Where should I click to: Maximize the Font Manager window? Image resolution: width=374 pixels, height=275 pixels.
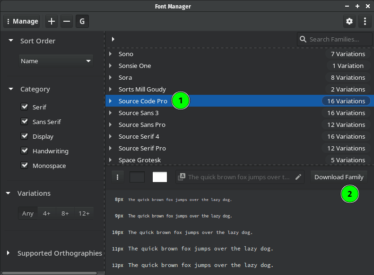[357, 6]
